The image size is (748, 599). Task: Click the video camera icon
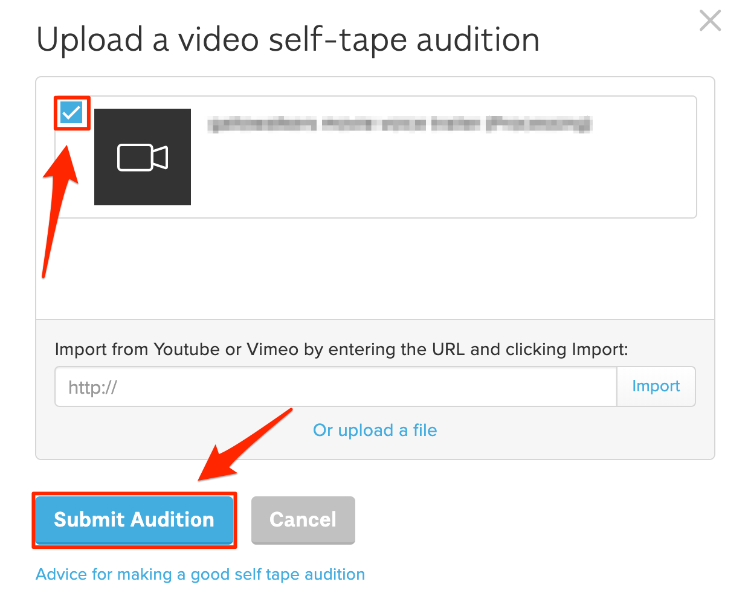[142, 158]
